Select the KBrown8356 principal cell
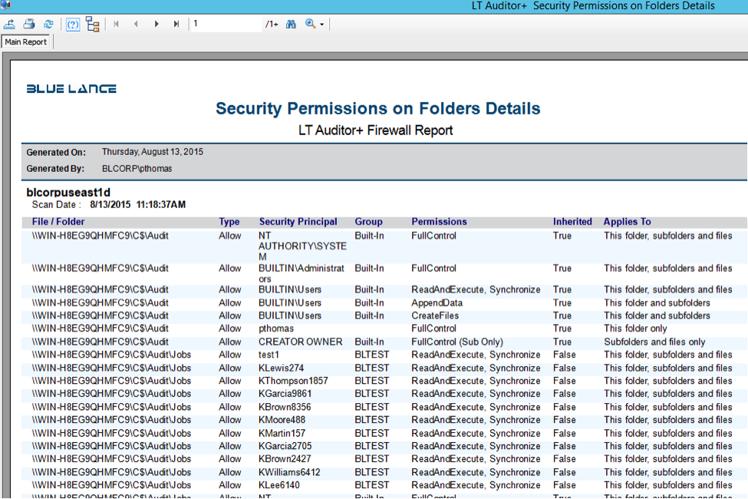This screenshot has width=748, height=499. [285, 408]
